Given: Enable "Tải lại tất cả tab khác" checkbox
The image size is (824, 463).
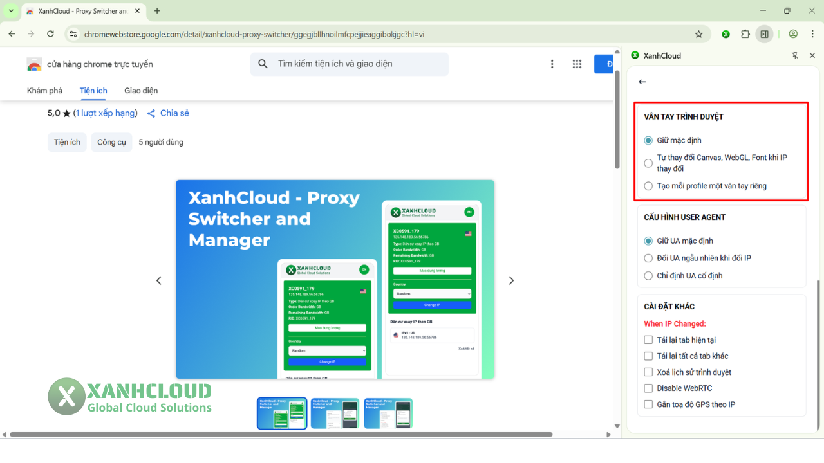Looking at the screenshot, I should coord(649,356).
